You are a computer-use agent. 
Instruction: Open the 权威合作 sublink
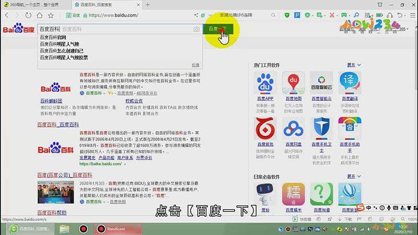pos(134,101)
